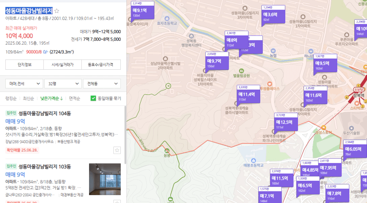Open the 전체동 building dropdown
The width and height of the screenshot is (367, 203).
(x=102, y=84)
